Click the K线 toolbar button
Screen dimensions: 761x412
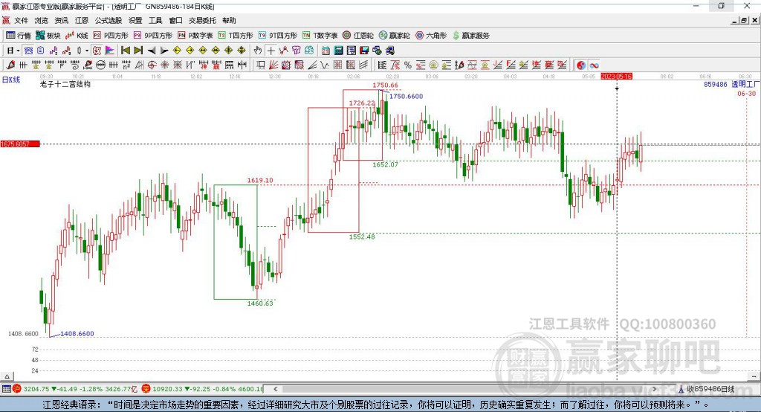(77, 36)
